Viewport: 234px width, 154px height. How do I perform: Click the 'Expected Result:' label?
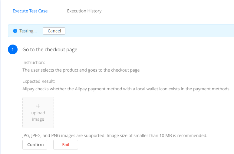coord(38,81)
